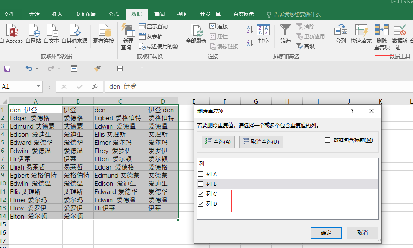Check the 列 B checkbox
Viewport: 413px width, 248px height.
[x=201, y=184]
